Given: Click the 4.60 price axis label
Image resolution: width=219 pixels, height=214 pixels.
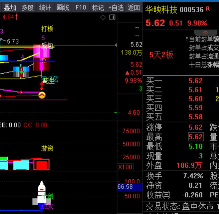Looking at the screenshot, I should pyautogui.click(x=134, y=113).
